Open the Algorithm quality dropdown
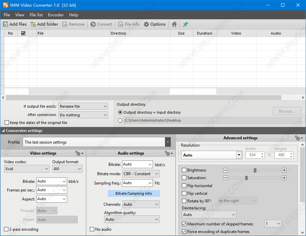The image size is (306, 236). [x=132, y=219]
